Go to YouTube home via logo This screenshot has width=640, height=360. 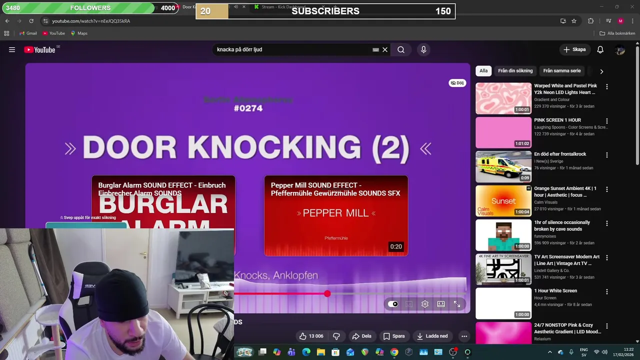[39, 49]
